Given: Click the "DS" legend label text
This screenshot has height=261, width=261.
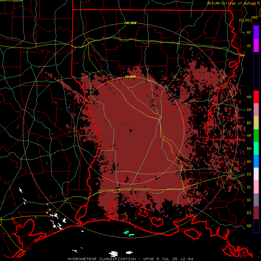Looking at the screenshot, I should pyautogui.click(x=249, y=174).
